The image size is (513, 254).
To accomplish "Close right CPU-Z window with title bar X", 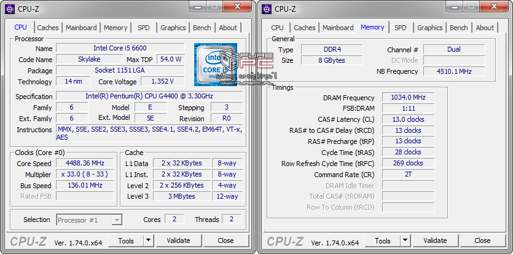I will [x=495, y=6].
